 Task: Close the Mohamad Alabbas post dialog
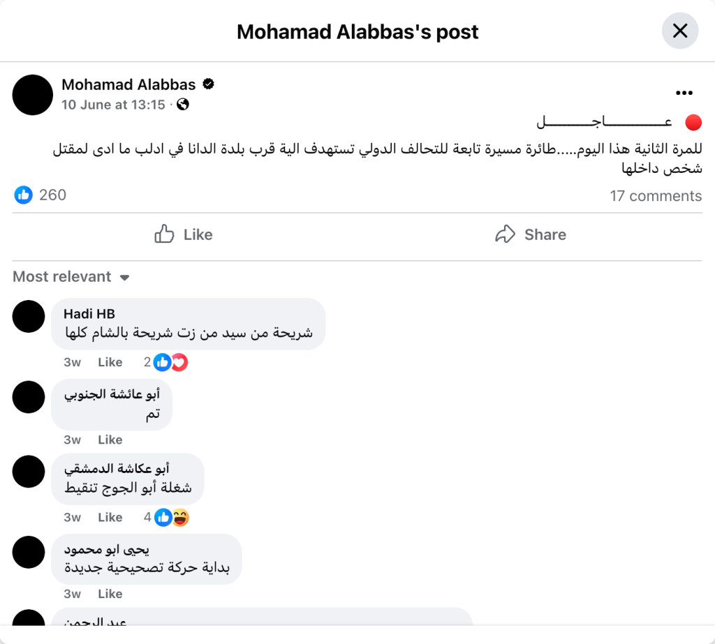click(x=679, y=31)
